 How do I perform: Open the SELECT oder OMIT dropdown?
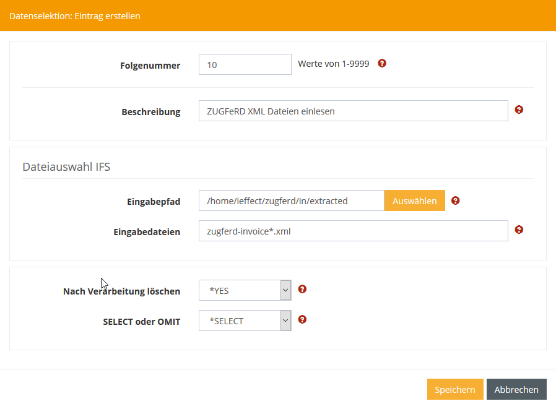click(x=245, y=321)
